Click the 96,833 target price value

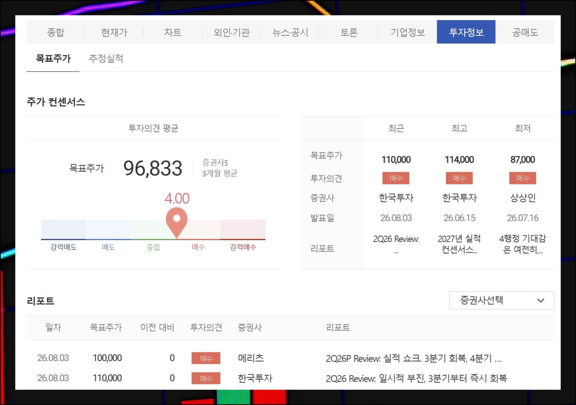point(153,168)
